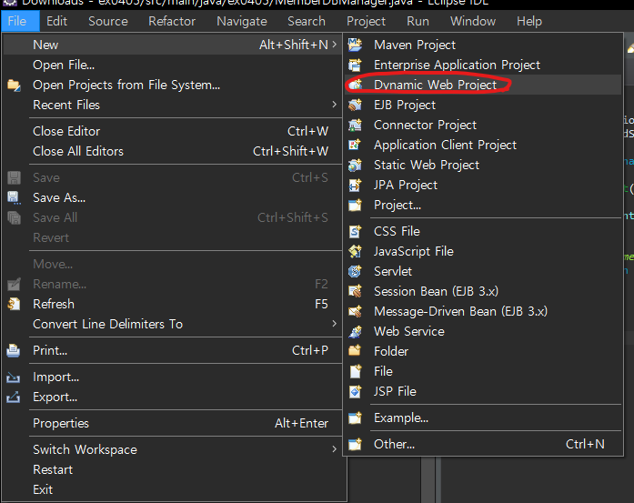Choose Servlet label in New submenu
Screen dimensions: 634x503
(393, 271)
